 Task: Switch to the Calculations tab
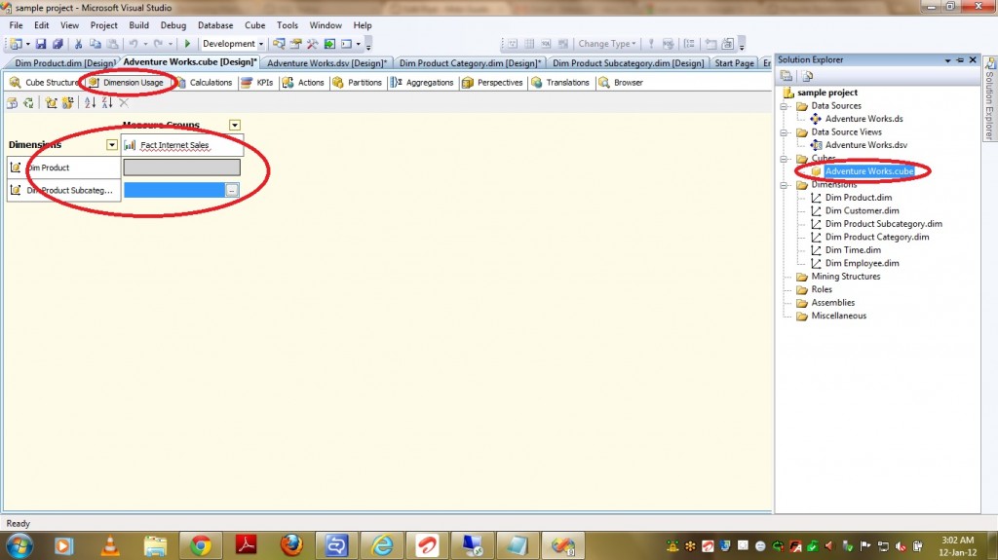point(204,83)
